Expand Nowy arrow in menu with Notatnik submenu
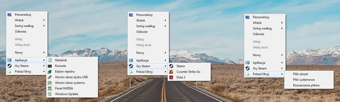 [x=44, y=53]
